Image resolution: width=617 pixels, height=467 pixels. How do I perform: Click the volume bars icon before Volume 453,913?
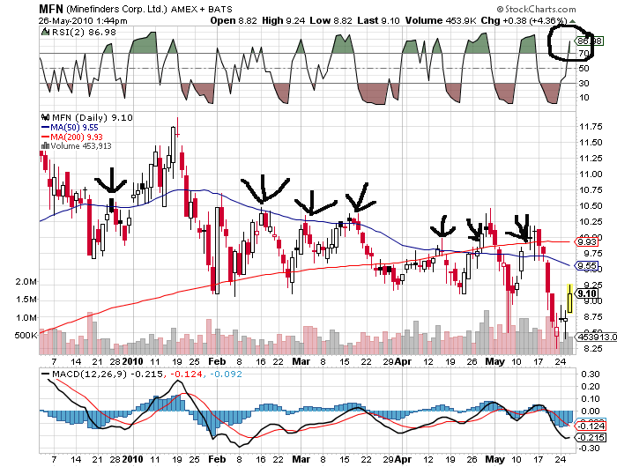[x=46, y=146]
